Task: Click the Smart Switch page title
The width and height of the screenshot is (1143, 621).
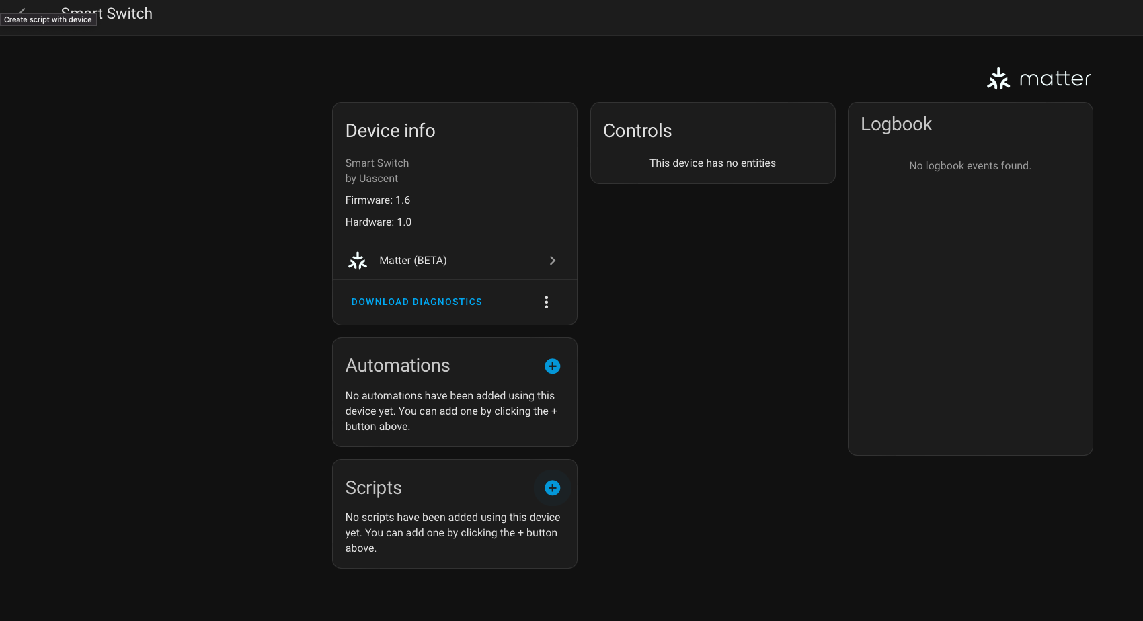Action: 107,13
